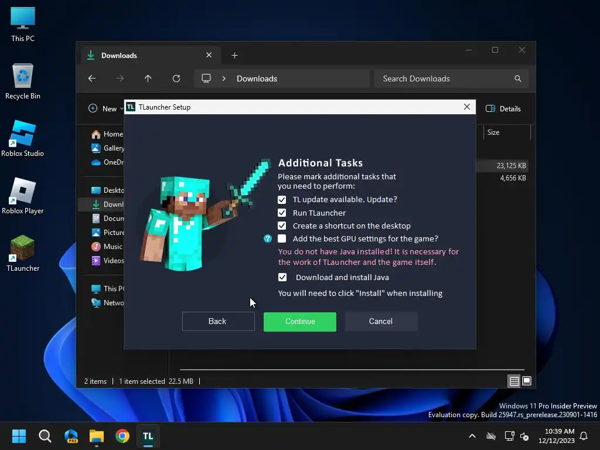
Task: Click the up arrow in File Explorer
Action: coord(148,79)
